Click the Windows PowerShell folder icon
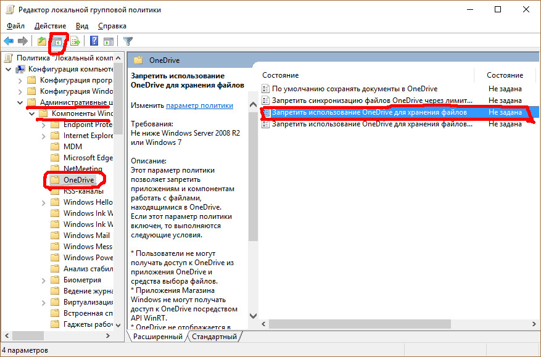 coord(55,257)
